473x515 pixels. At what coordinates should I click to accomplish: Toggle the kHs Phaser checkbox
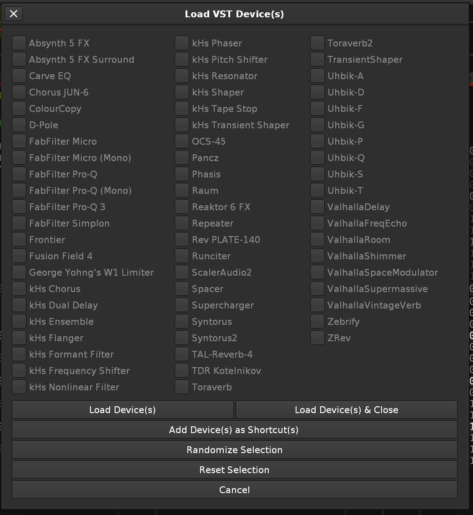pos(182,43)
